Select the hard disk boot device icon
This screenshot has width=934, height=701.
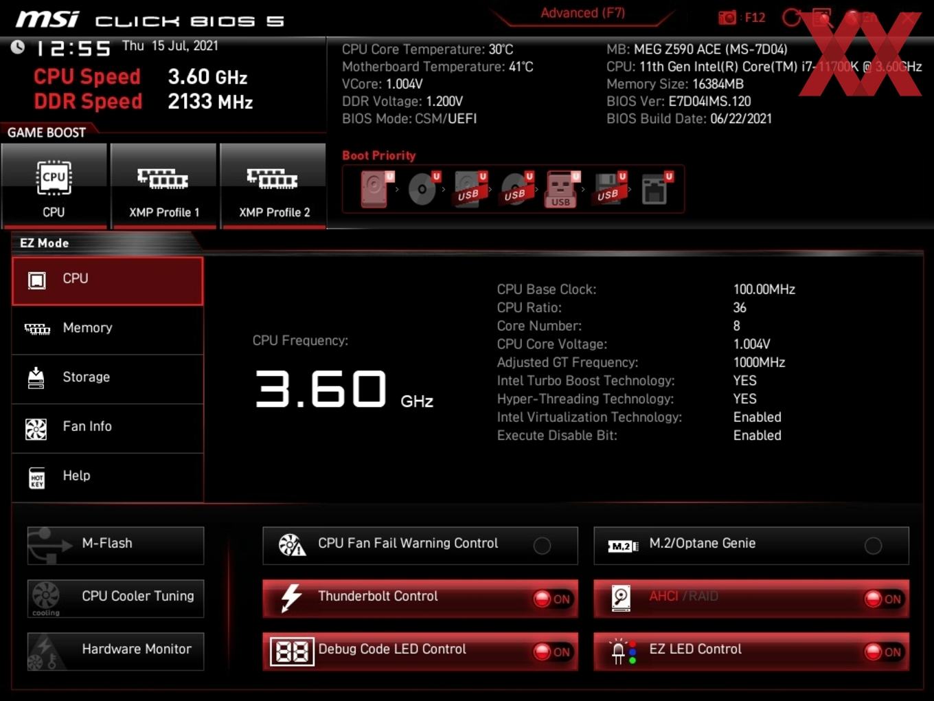pos(376,189)
